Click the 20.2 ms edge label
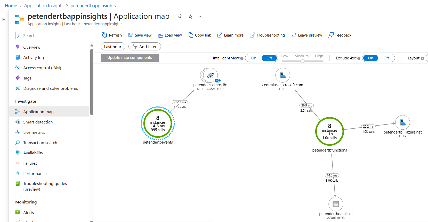This screenshot has height=222, width=428. click(x=368, y=127)
